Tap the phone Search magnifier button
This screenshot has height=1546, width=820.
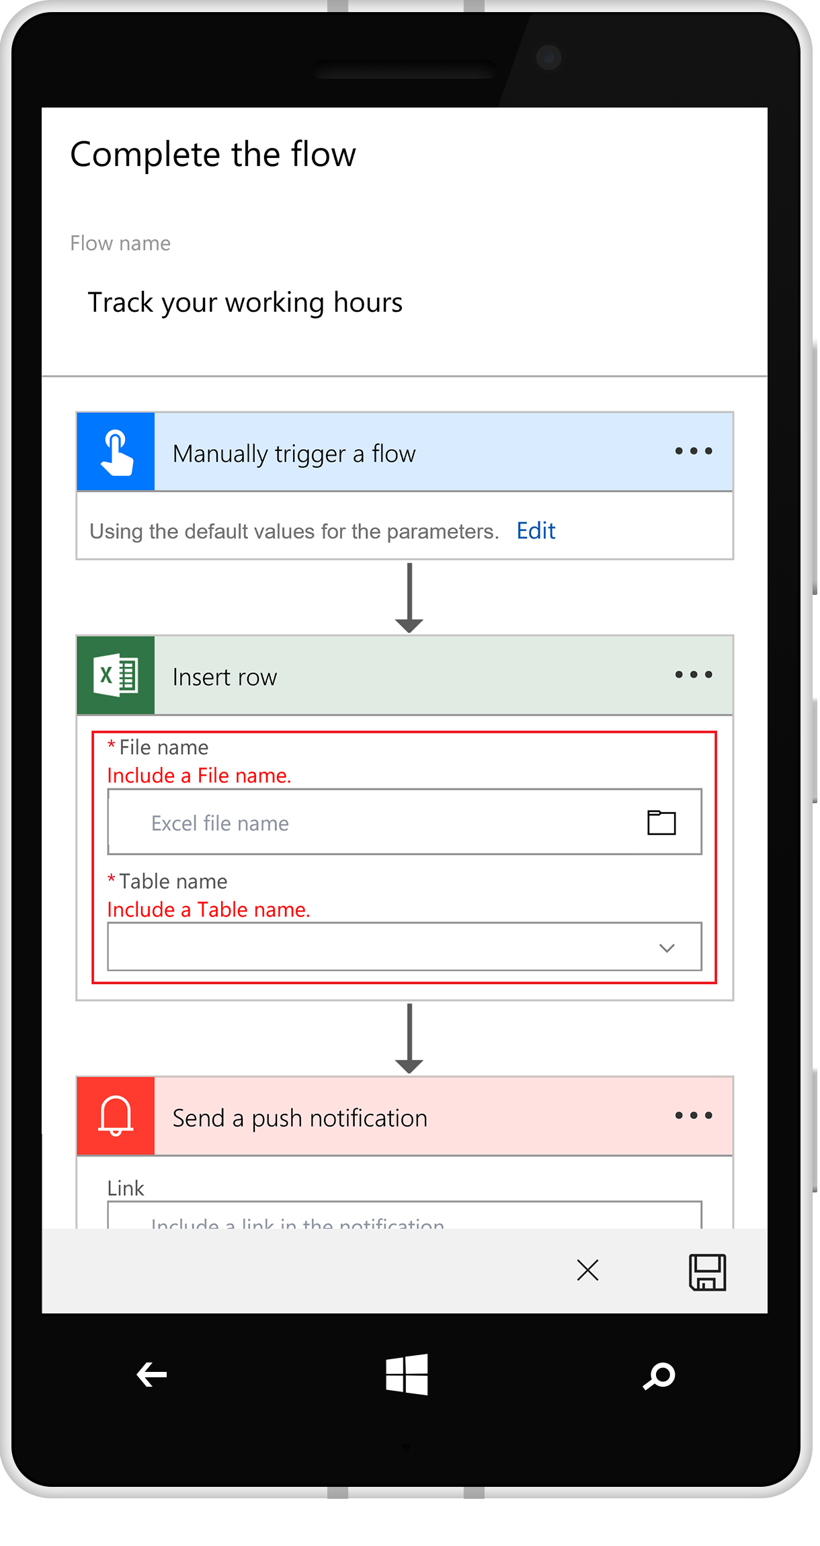coord(659,1375)
